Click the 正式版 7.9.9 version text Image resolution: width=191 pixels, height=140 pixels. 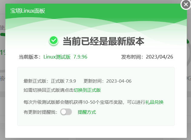[63, 81]
